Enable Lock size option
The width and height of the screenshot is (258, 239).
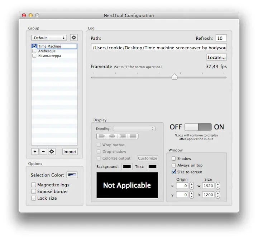[34, 198]
